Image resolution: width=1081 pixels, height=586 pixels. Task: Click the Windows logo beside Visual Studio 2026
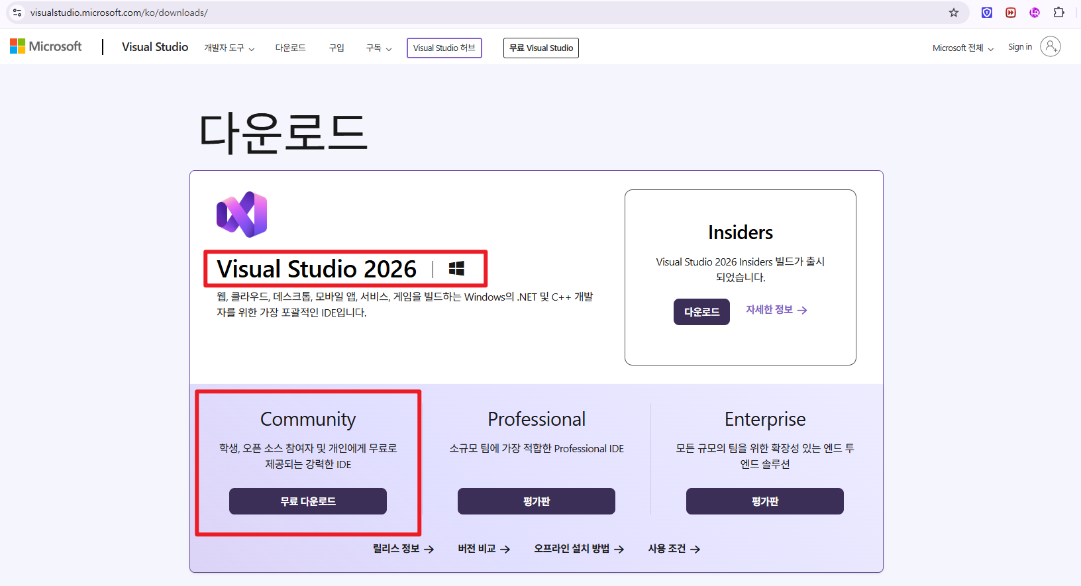point(456,268)
